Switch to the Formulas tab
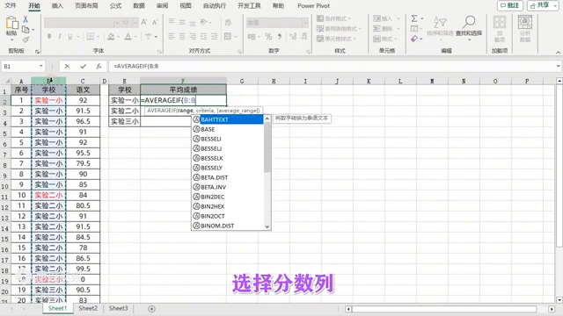The image size is (563, 316). coord(115,6)
